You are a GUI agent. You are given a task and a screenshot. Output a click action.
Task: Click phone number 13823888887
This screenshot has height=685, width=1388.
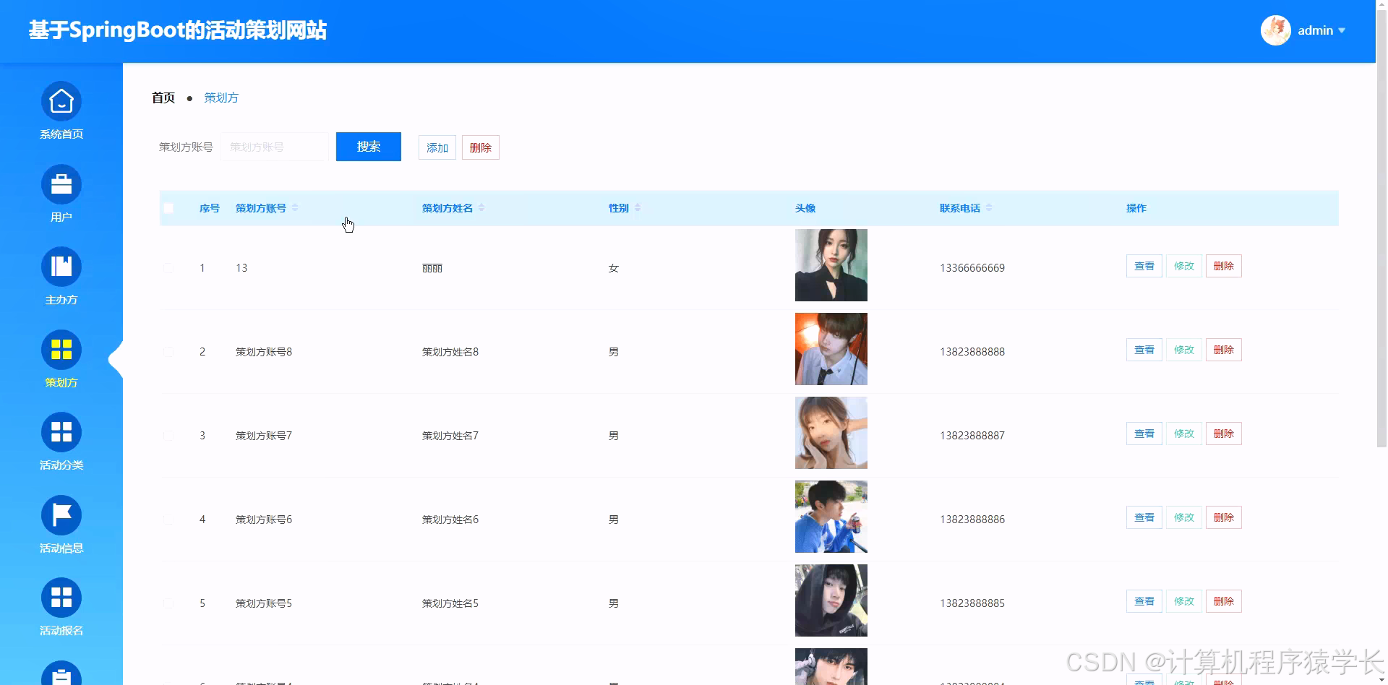tap(972, 436)
